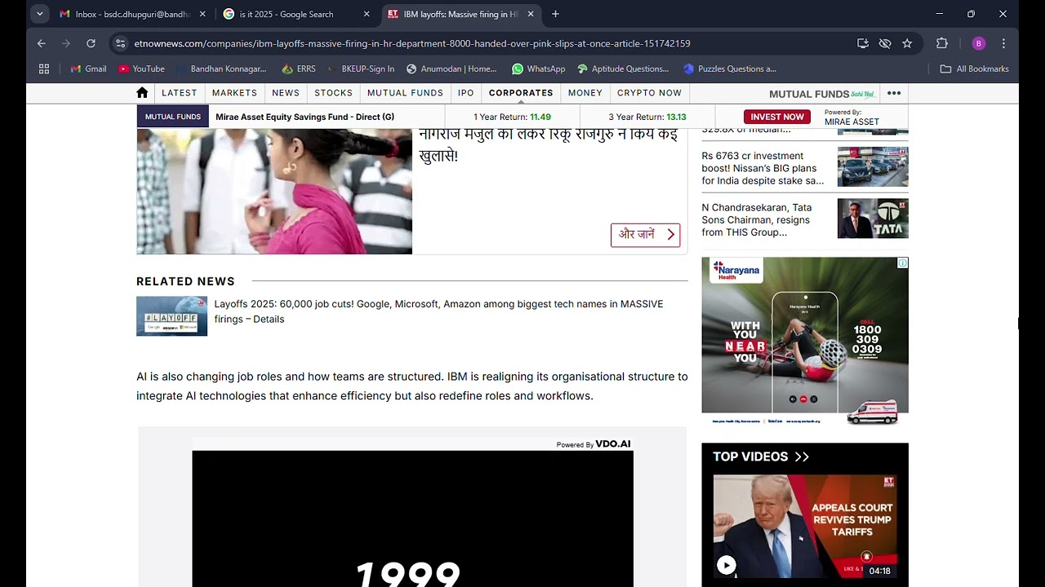Click the INVEST NOW button
Screen dimensions: 1045x587
(777, 117)
